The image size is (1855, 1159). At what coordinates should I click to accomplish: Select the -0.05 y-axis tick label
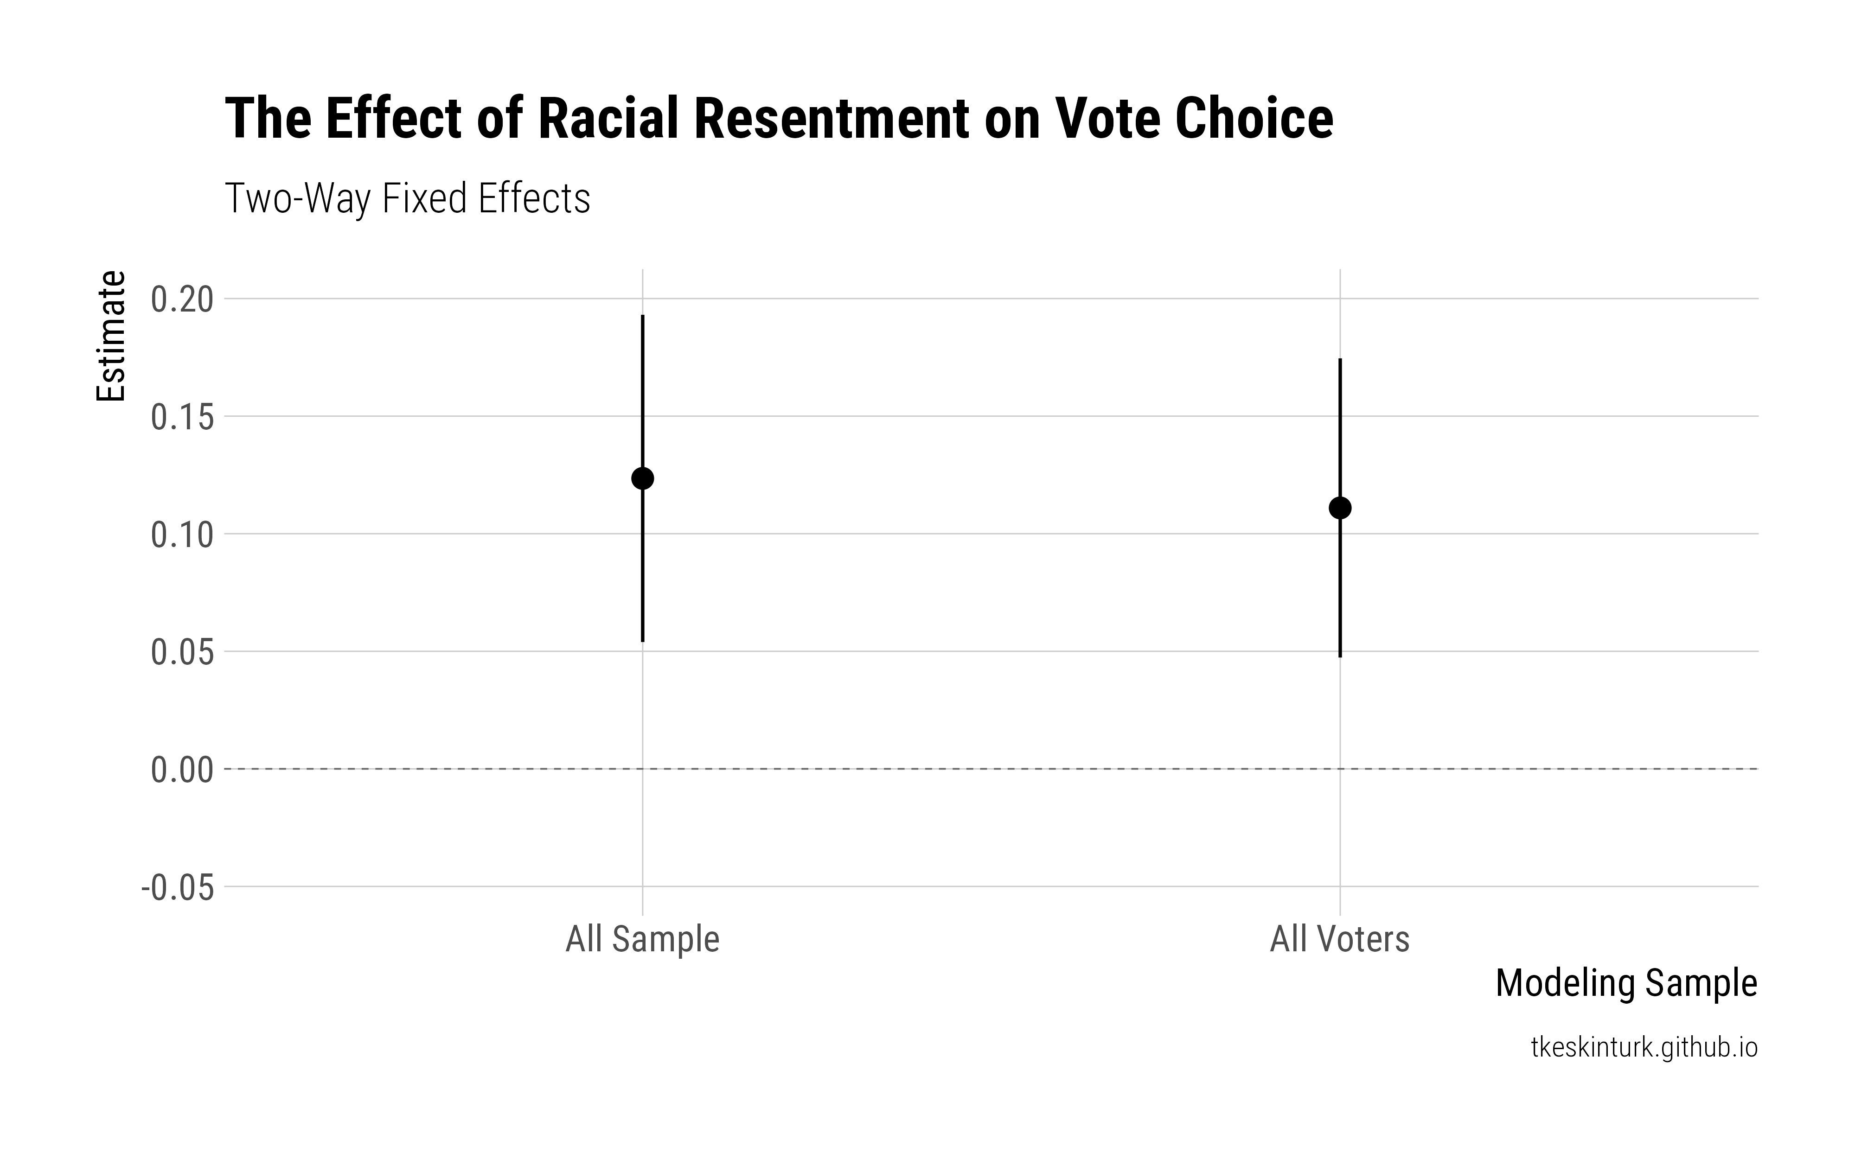177,888
